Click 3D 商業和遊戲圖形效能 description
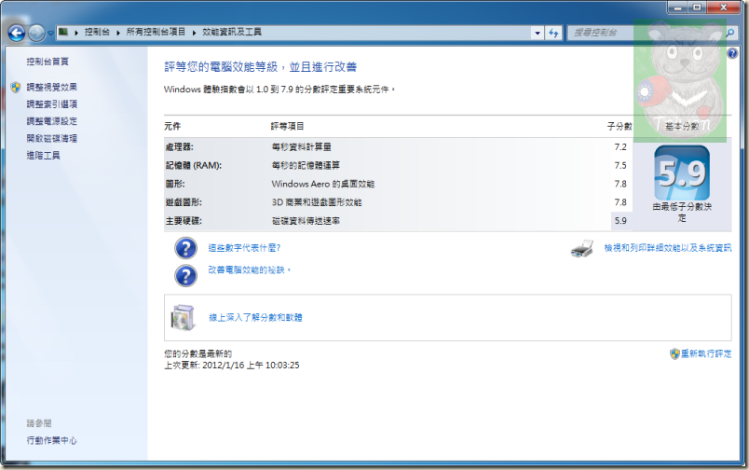749x470 pixels. click(x=317, y=202)
